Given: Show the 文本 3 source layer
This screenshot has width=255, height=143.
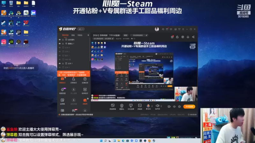Looking at the screenshot, I should pyautogui.click(x=60, y=67).
